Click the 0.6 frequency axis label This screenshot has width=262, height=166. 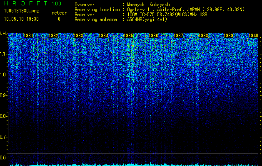[x=4, y=158]
